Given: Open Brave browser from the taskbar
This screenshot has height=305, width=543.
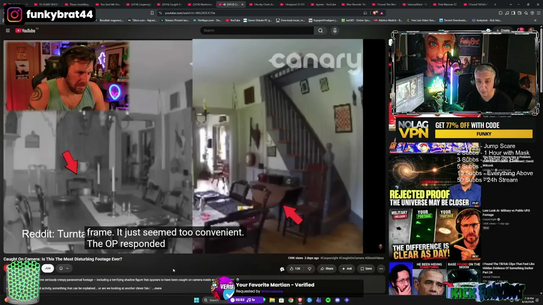Looking at the screenshot, I should (300, 300).
